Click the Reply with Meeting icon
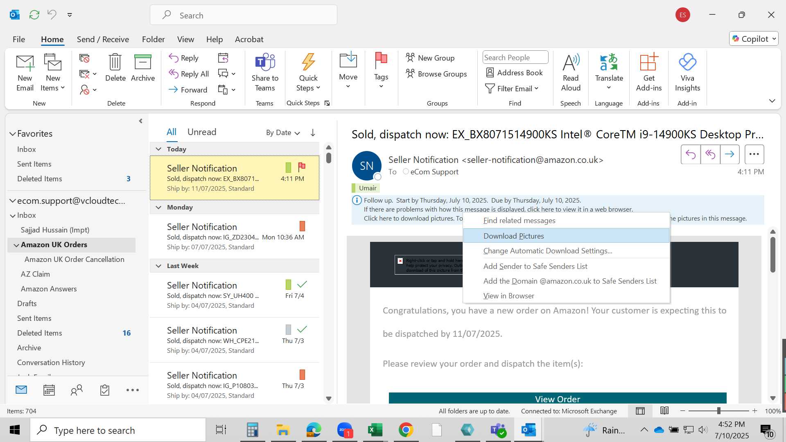Screen dimensions: 786x442 pos(223,58)
